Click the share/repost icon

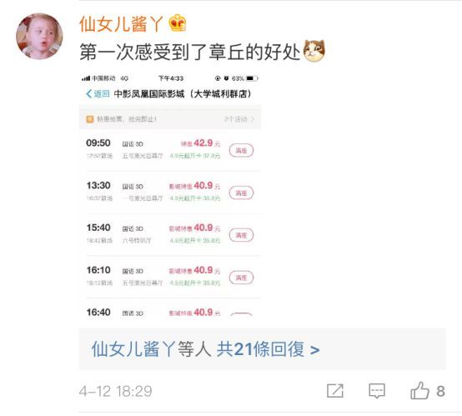pyautogui.click(x=335, y=391)
